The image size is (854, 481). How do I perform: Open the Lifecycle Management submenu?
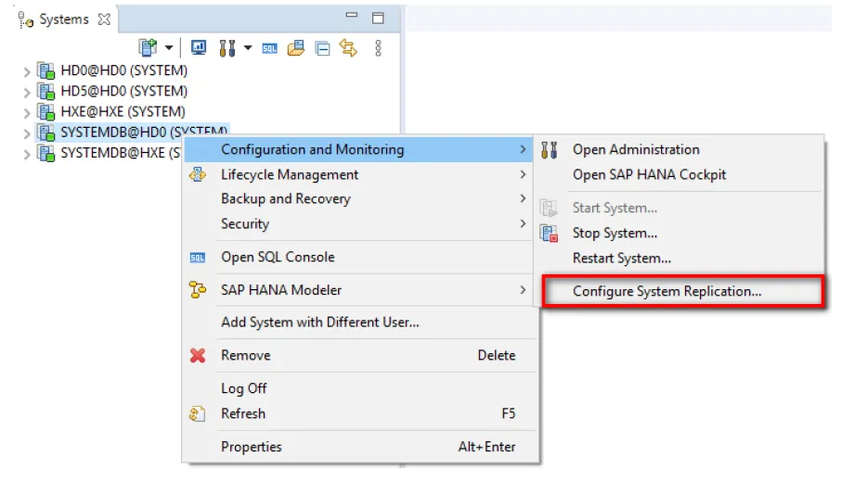[358, 174]
